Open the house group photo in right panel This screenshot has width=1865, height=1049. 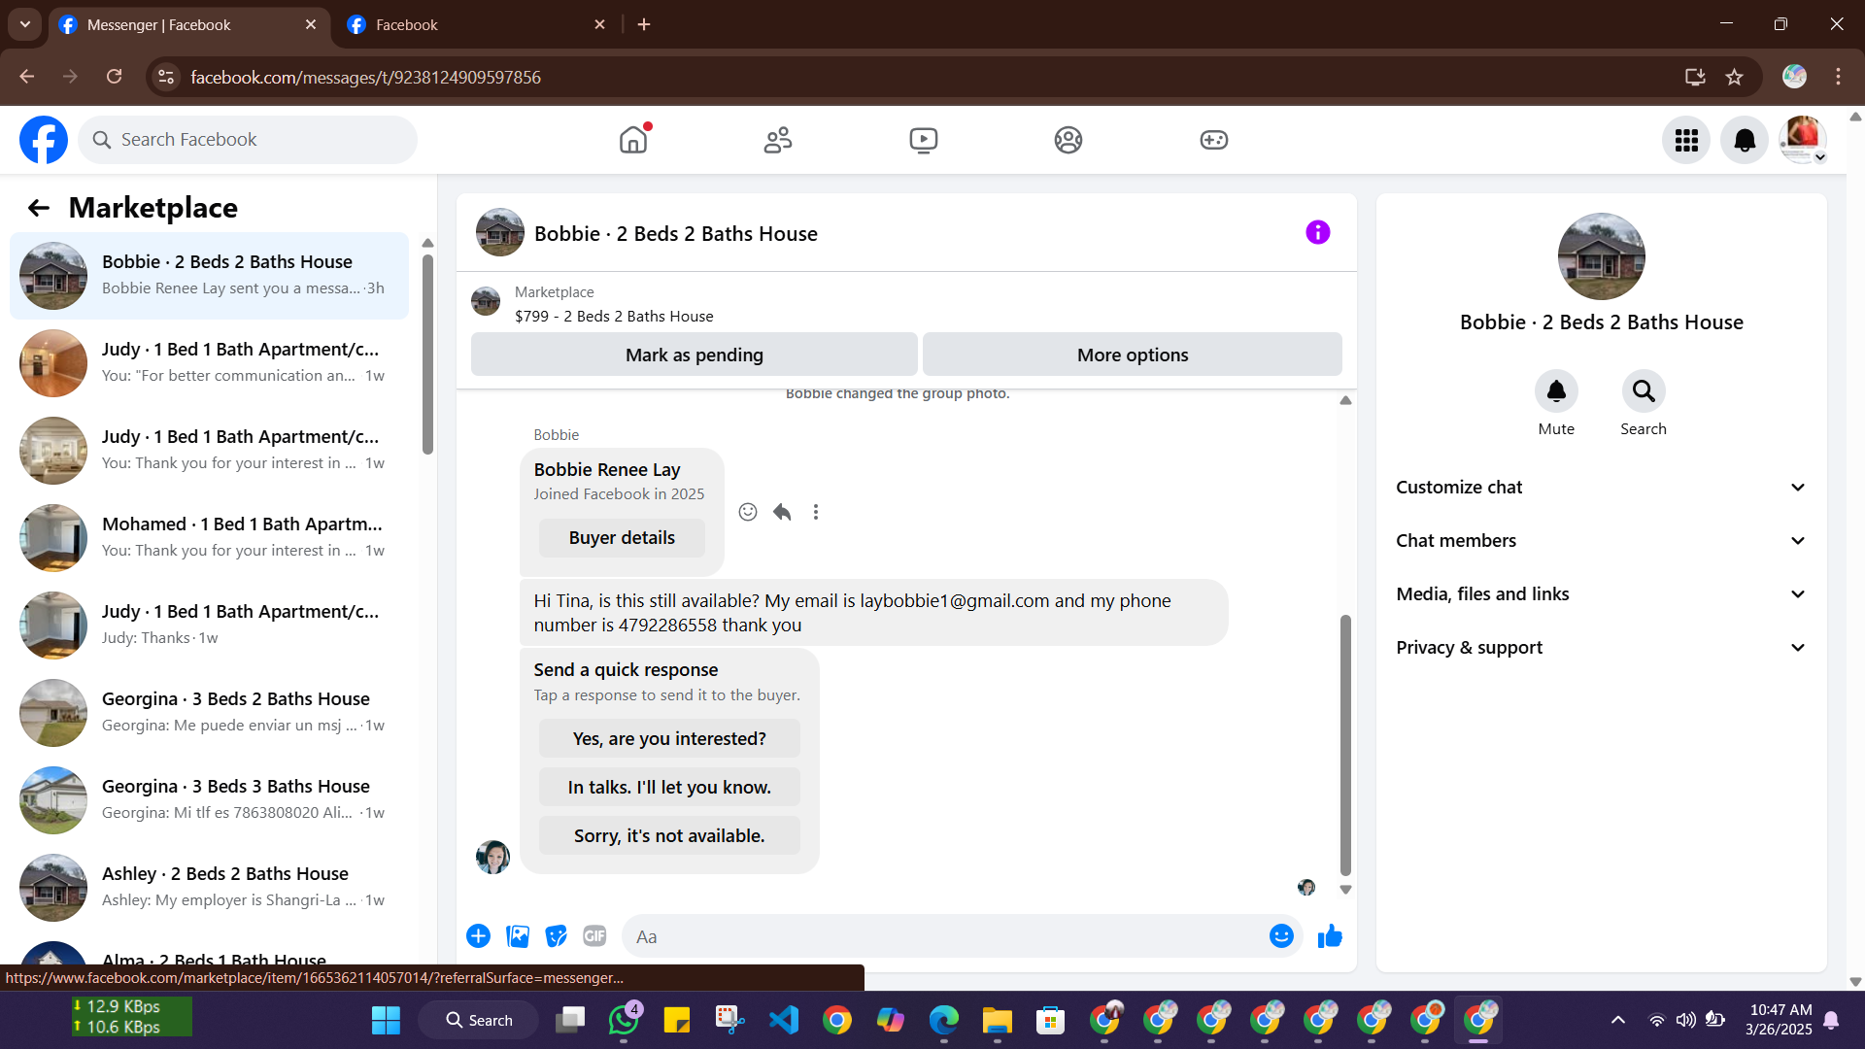tap(1602, 256)
